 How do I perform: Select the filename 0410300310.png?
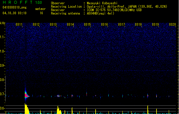click(x=15, y=7)
